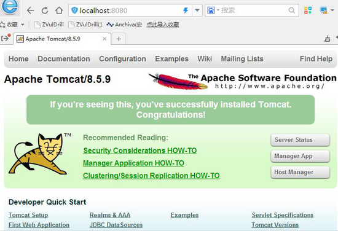
Task: Open Examples in Tomcat navigation bar
Action: coord(172,59)
